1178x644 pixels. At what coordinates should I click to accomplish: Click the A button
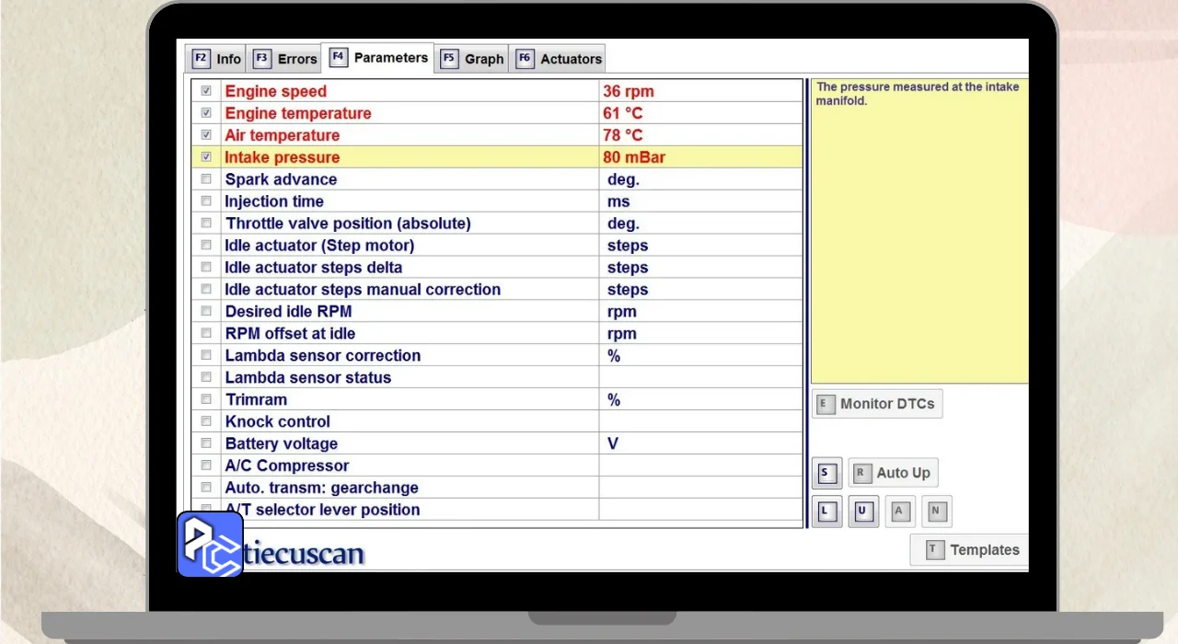pos(900,512)
